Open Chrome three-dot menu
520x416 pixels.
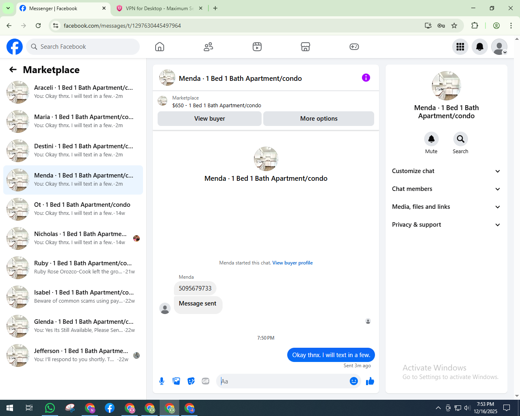(x=511, y=26)
